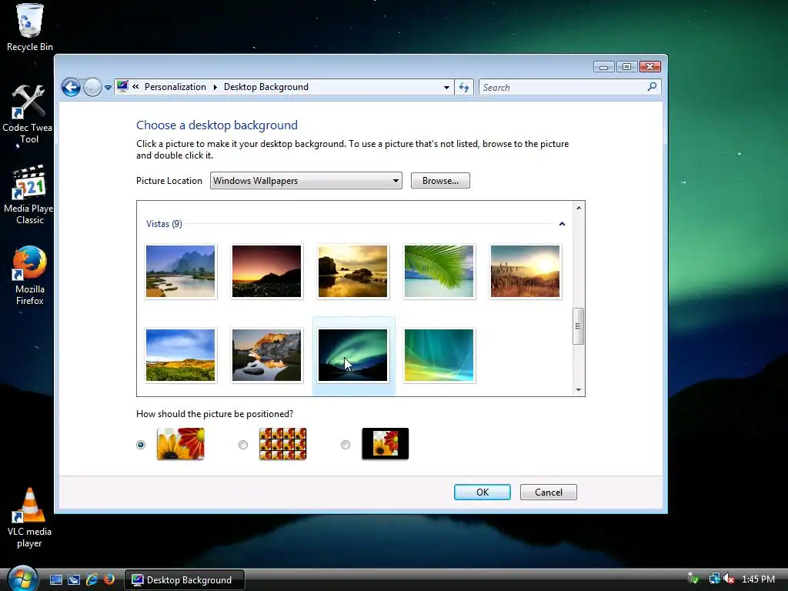Minimize the Desktop Background window

click(x=603, y=67)
